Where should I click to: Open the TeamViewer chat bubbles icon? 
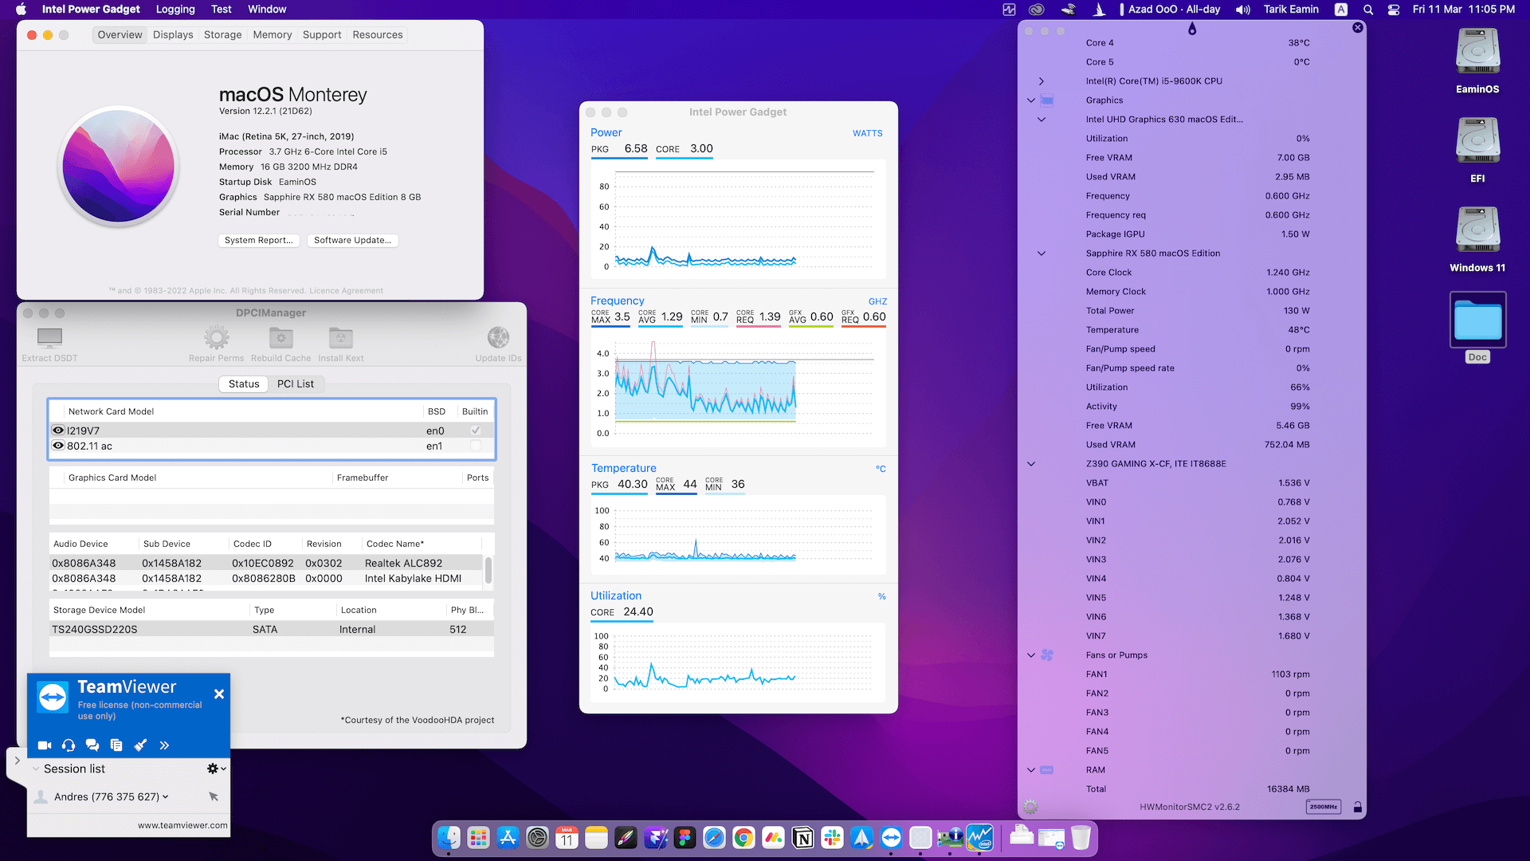pyautogui.click(x=92, y=745)
